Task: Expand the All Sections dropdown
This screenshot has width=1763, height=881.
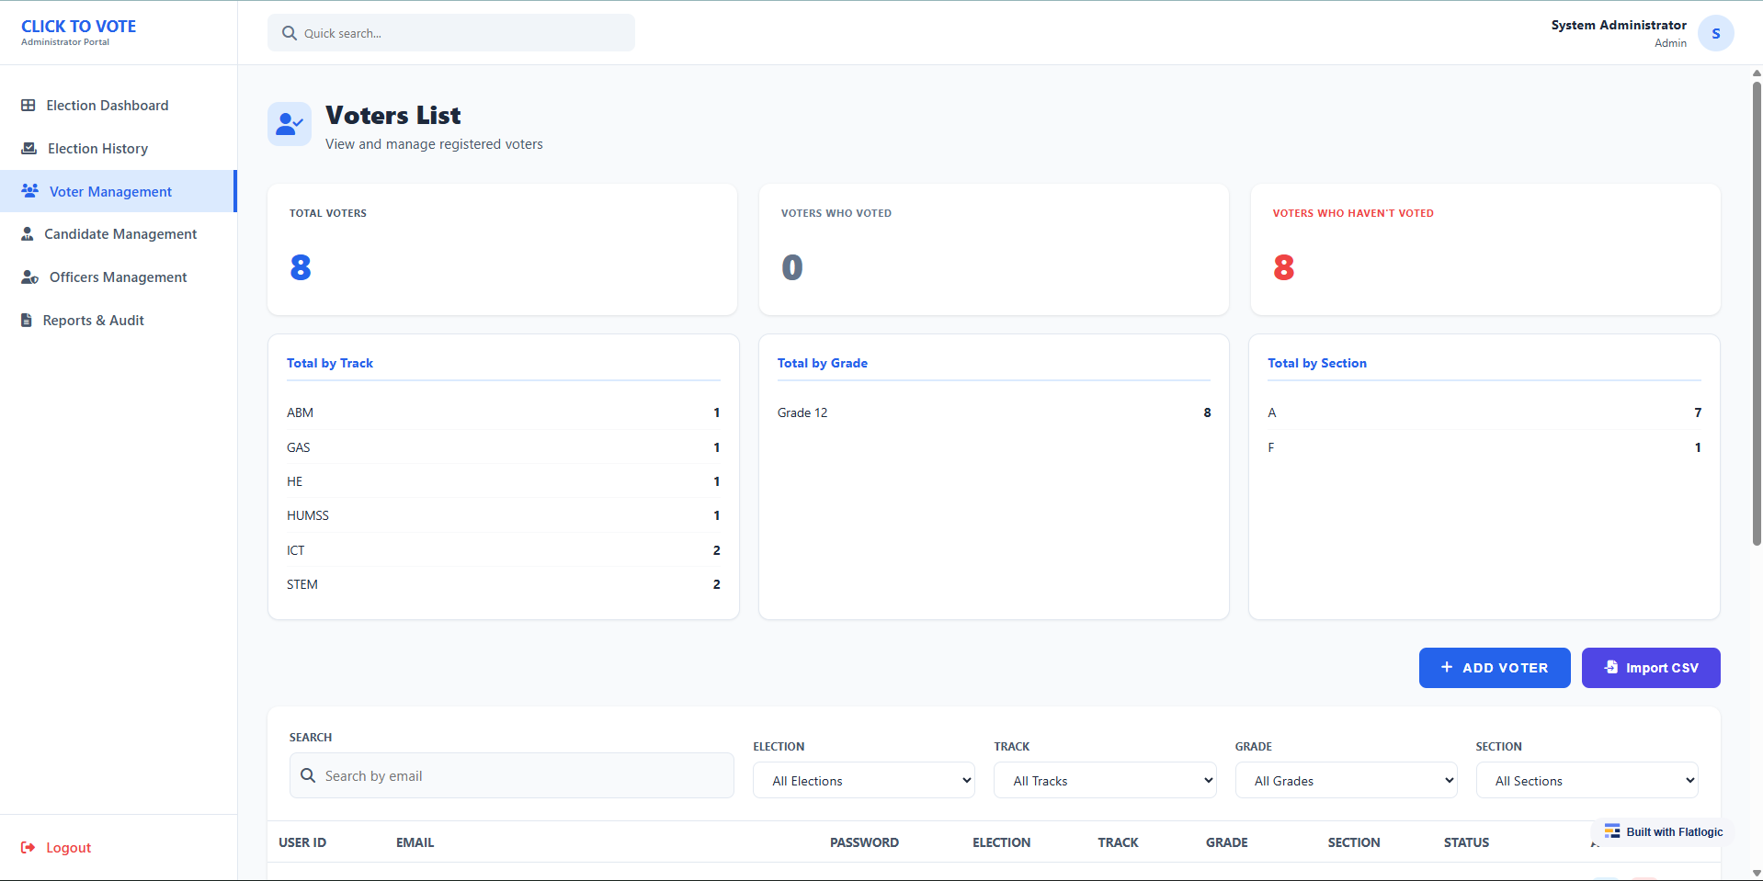Action: (x=1586, y=781)
